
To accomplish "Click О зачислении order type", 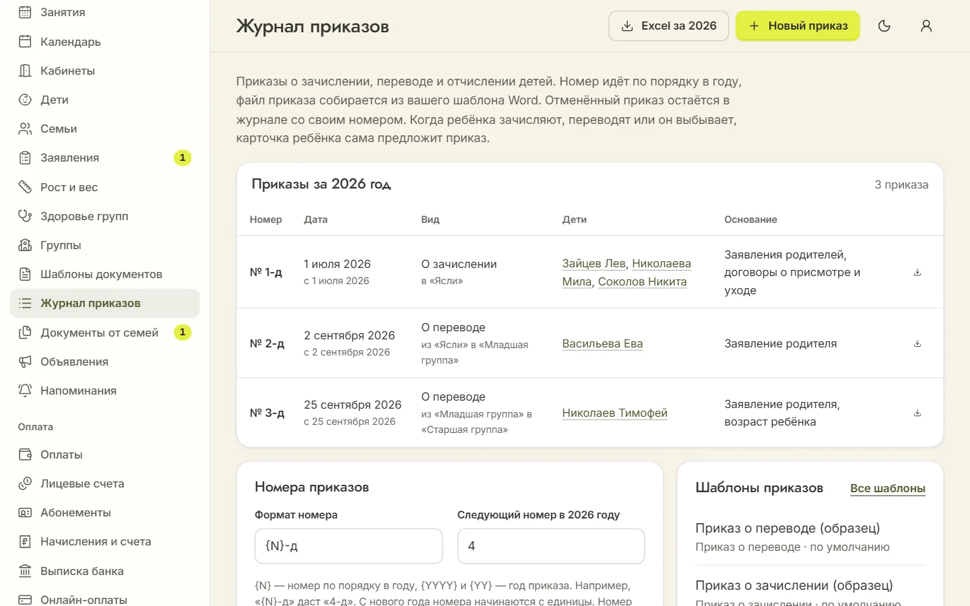I will pyautogui.click(x=459, y=264).
